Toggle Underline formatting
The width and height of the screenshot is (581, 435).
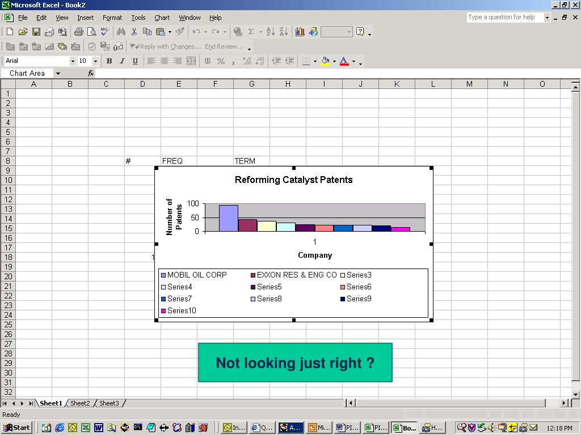point(135,61)
